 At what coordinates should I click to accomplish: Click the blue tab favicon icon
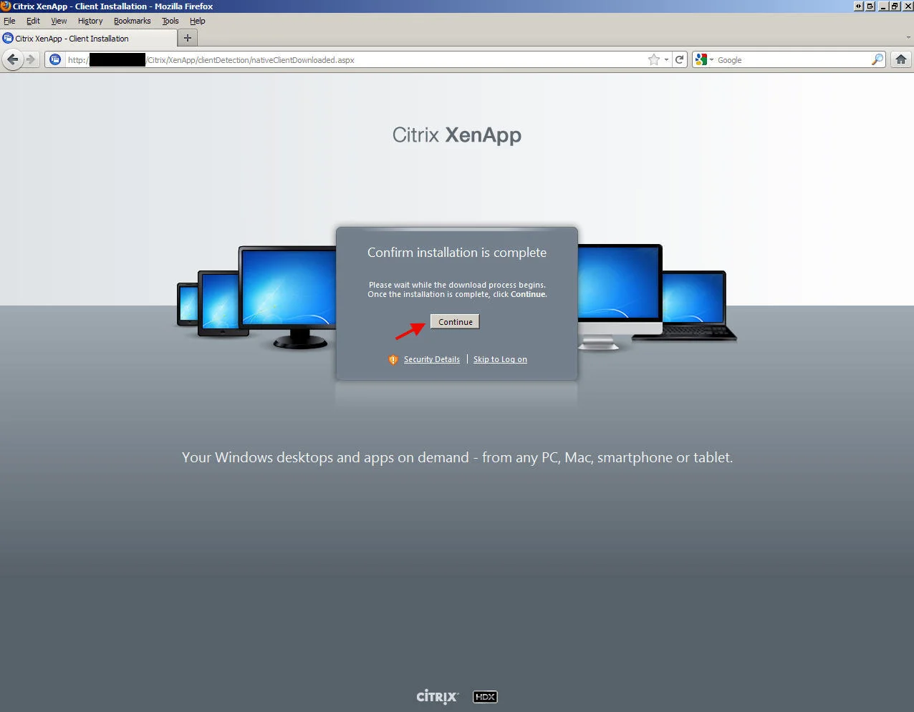click(8, 39)
